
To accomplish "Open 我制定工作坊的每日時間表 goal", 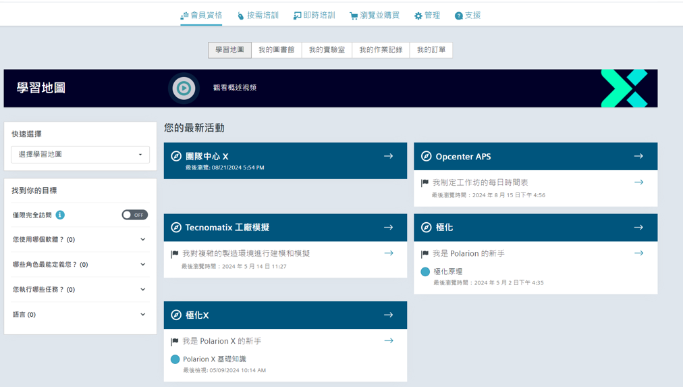I will (480, 182).
